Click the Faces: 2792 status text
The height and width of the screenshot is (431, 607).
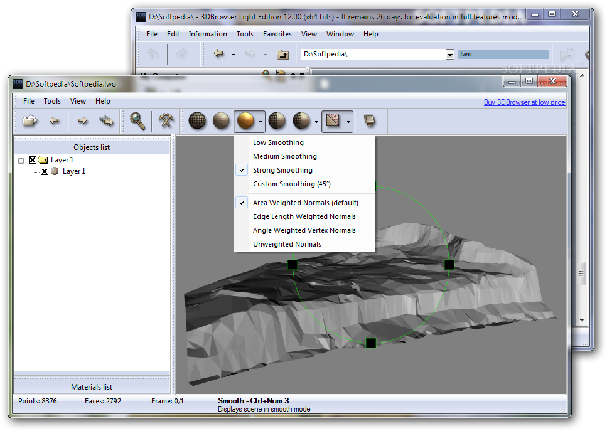pos(103,401)
